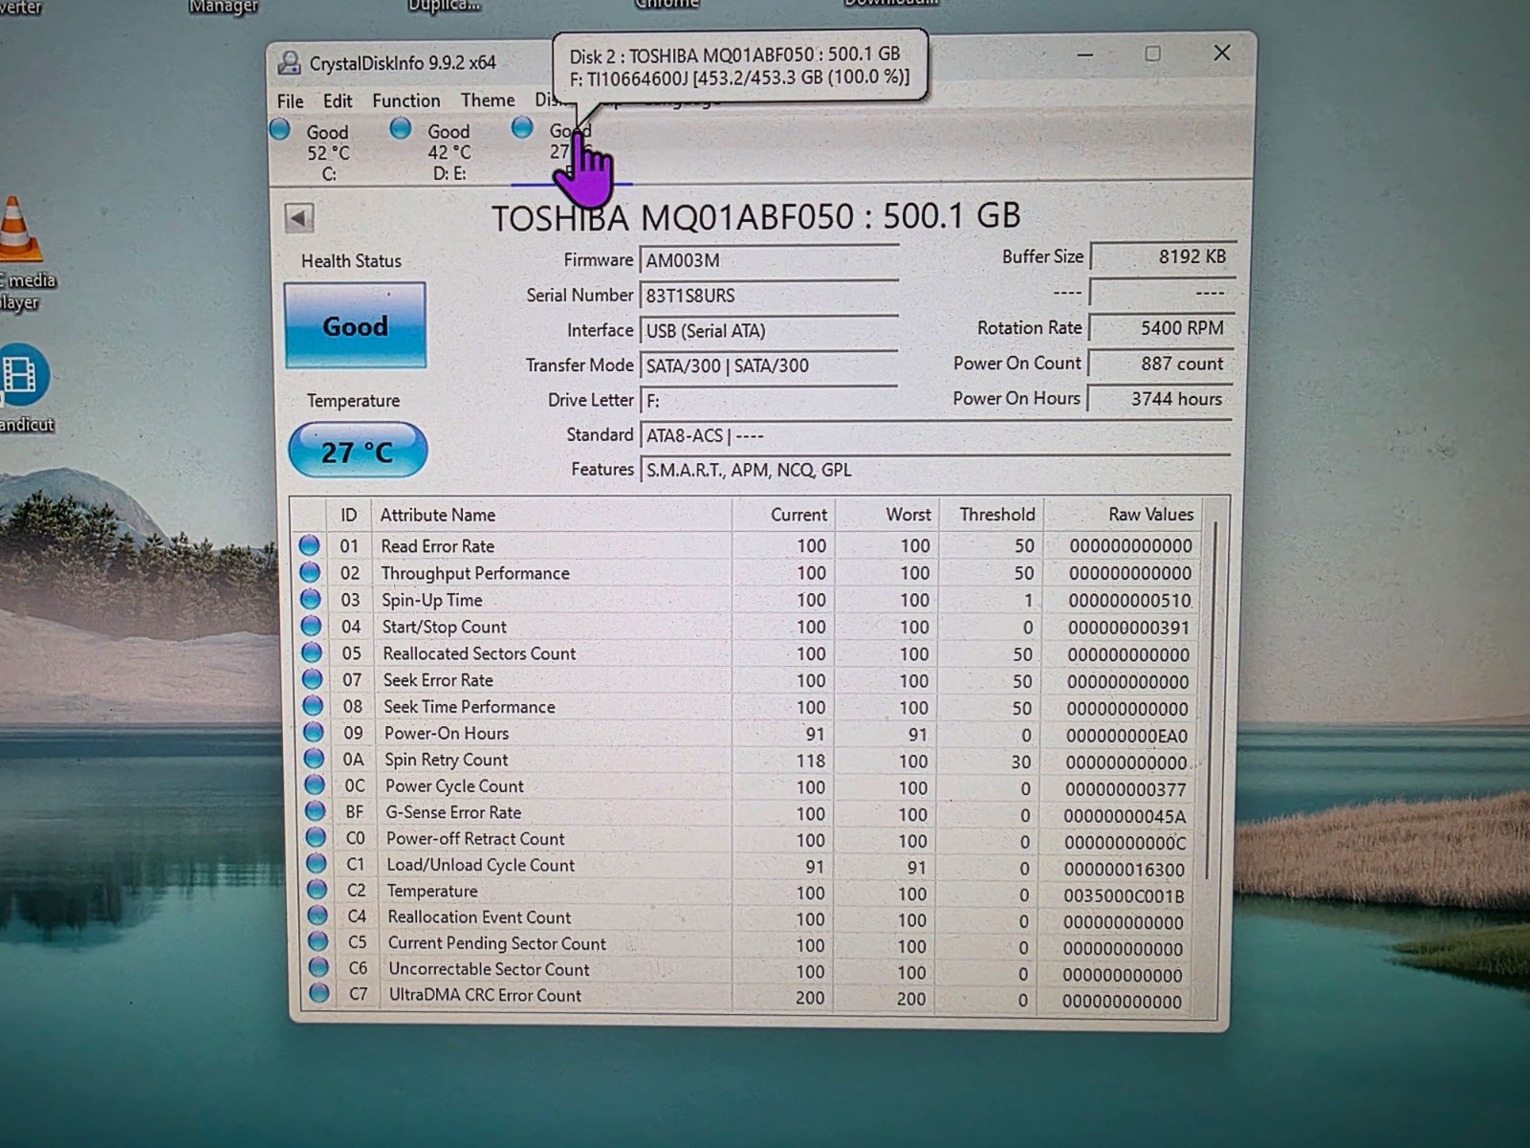
Task: Open the Function menu
Action: [406, 100]
